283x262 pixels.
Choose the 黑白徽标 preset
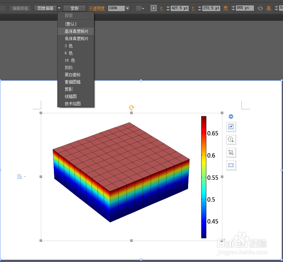point(76,75)
